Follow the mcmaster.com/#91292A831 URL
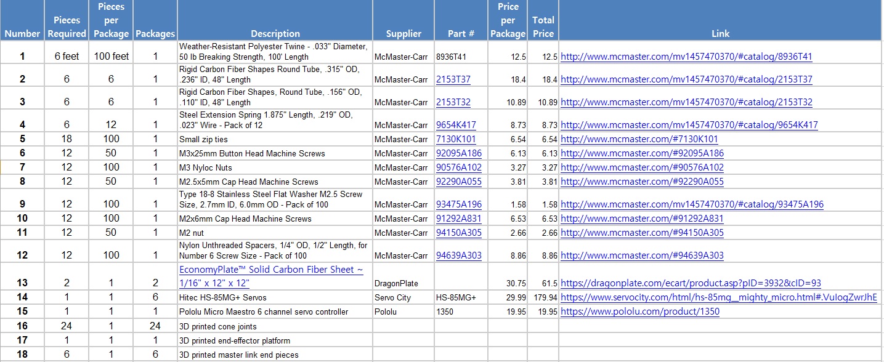Viewport: 884px width, 362px height. (x=642, y=219)
